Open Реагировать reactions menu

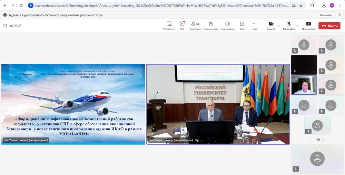[228, 26]
